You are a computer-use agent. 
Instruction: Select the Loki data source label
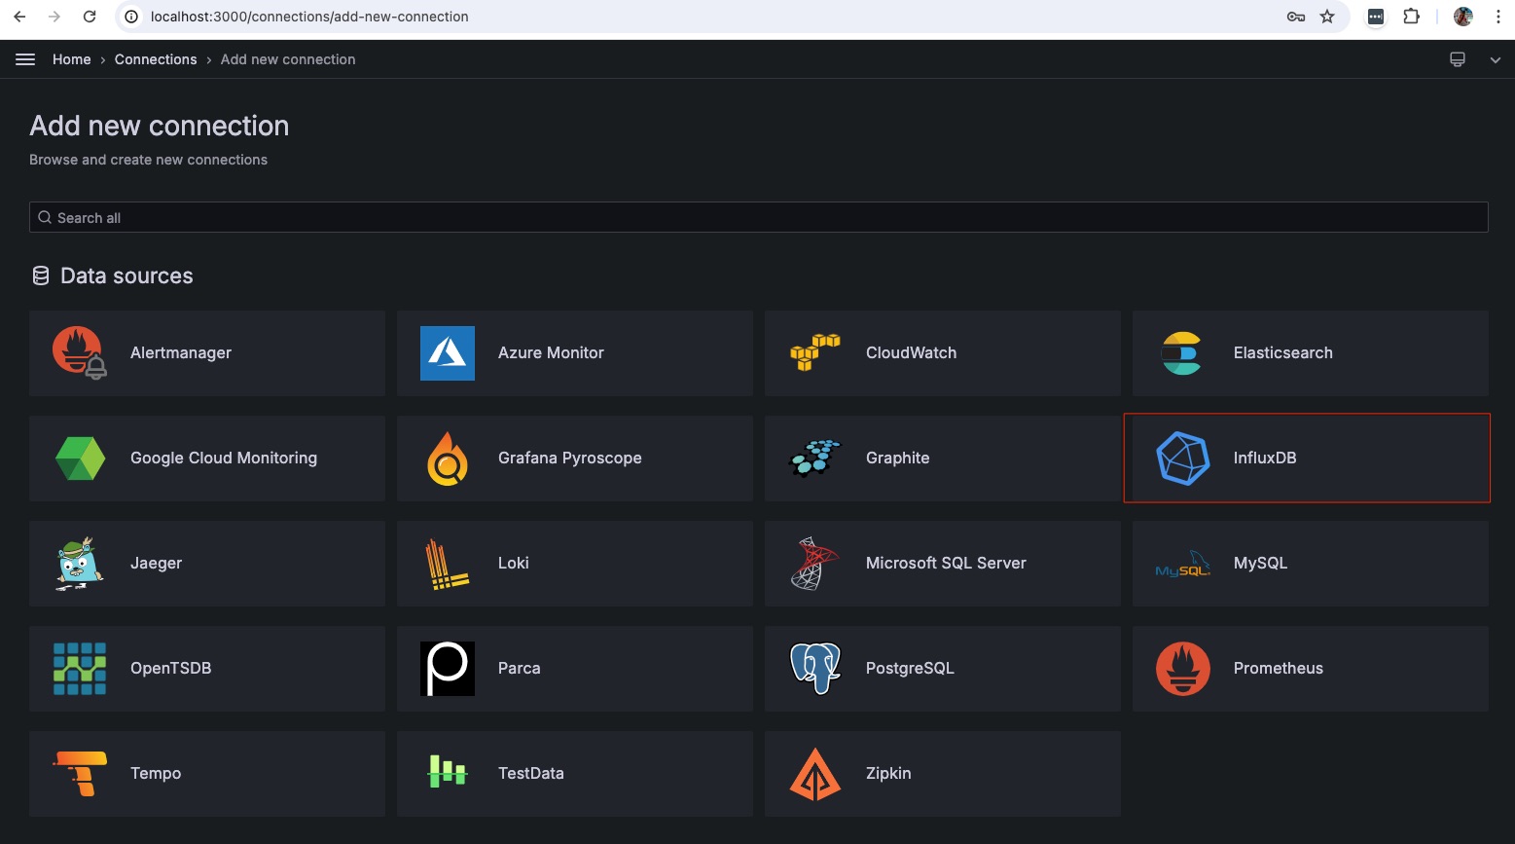[x=514, y=564]
